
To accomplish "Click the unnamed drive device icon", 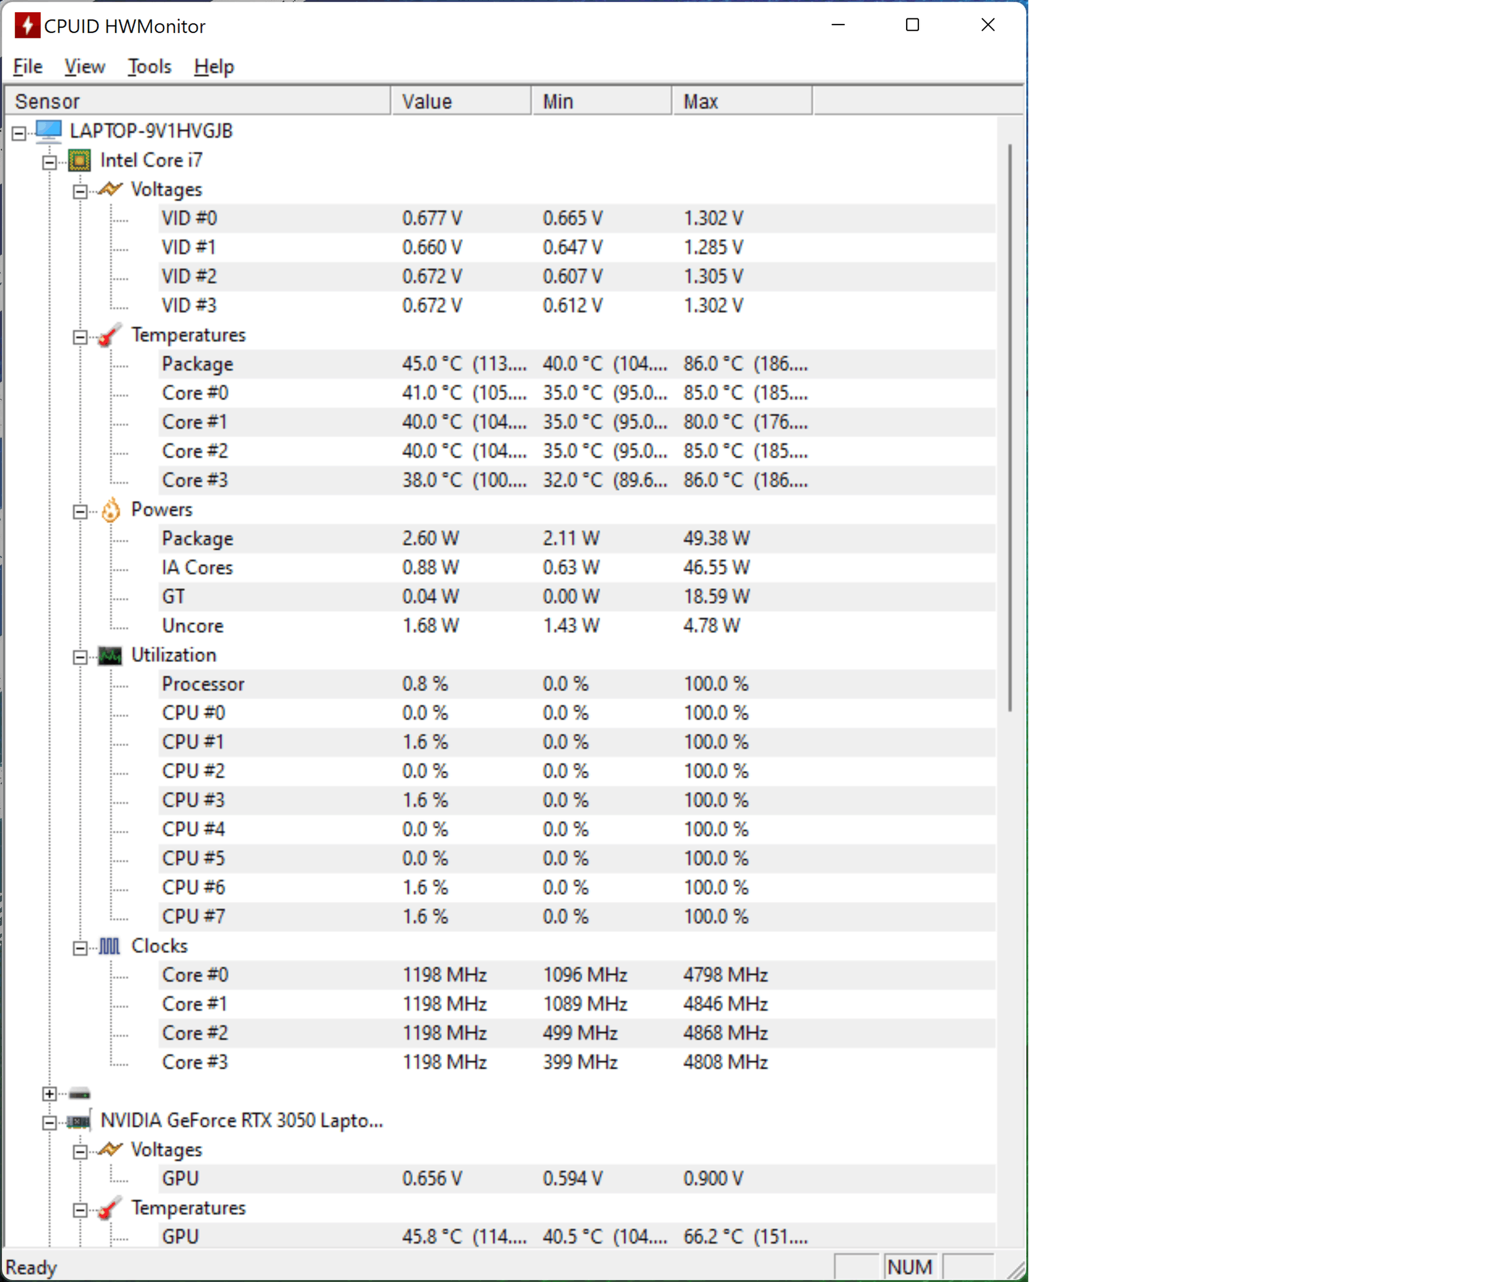I will click(79, 1094).
